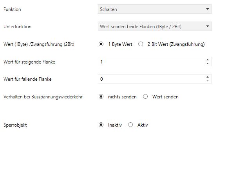Click the Sperrobjekt parameter label
This screenshot has height=176, width=246.
(x=15, y=125)
